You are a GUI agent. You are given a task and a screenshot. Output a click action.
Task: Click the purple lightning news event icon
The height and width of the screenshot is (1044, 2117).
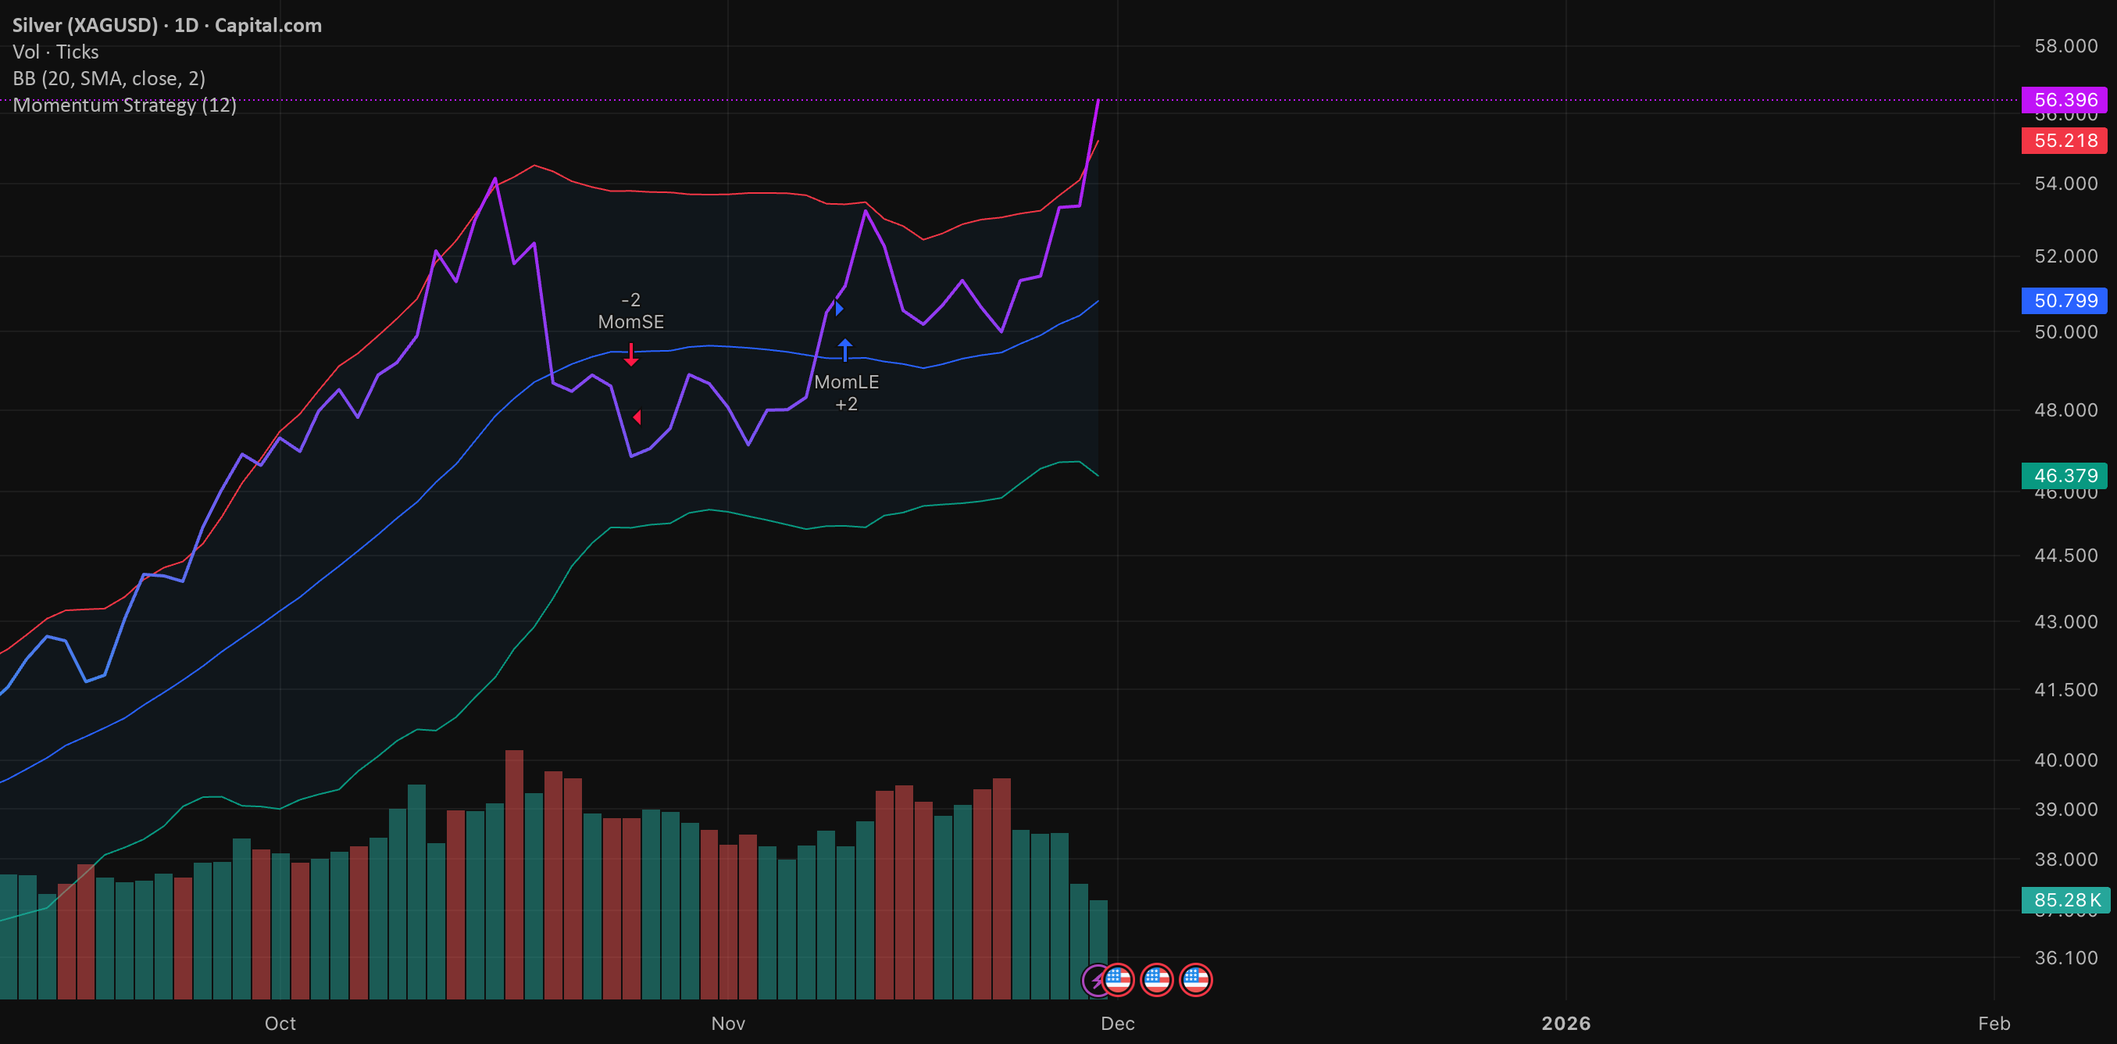tap(1095, 980)
